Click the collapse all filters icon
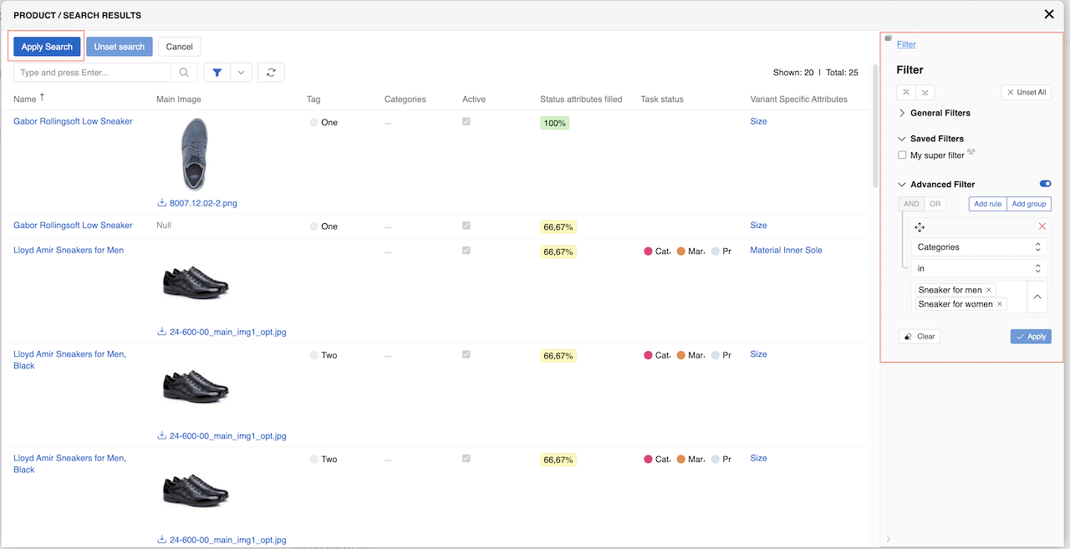 pos(906,92)
